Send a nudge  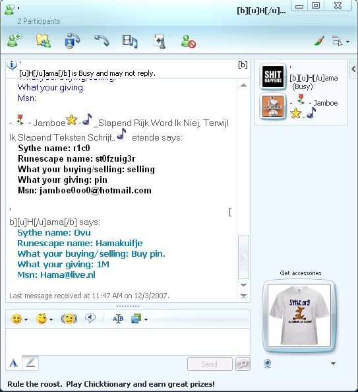click(x=69, y=319)
